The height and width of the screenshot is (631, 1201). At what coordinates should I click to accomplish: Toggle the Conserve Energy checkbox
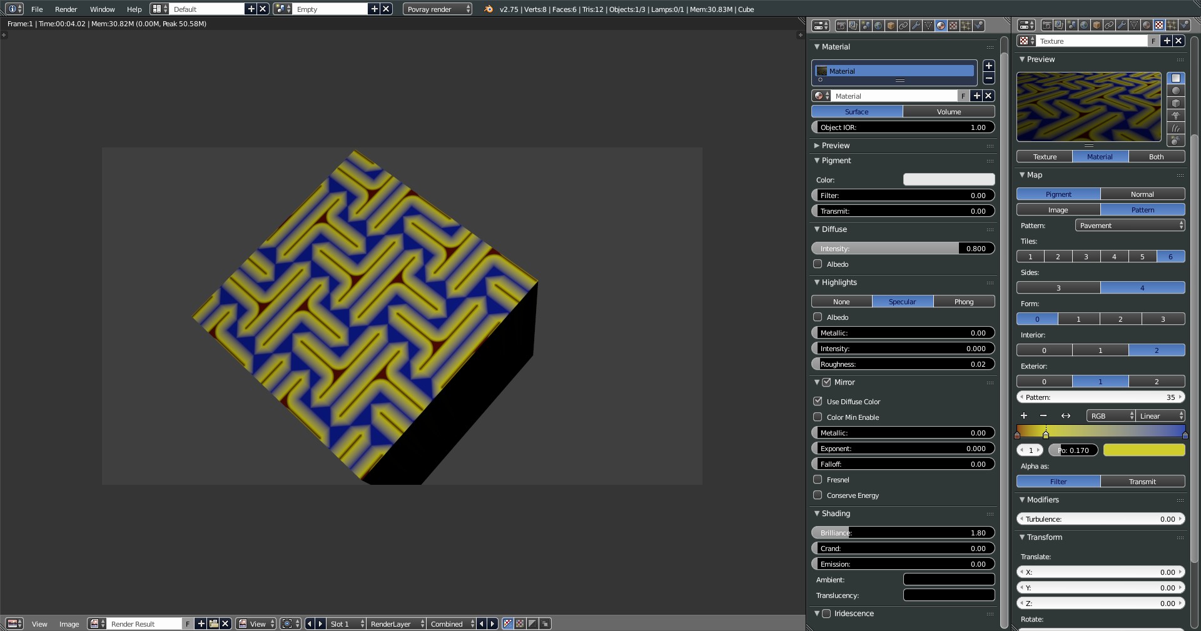click(x=818, y=495)
